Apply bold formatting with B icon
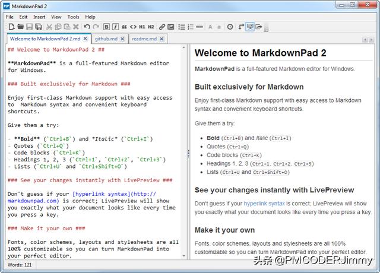 coord(106,27)
